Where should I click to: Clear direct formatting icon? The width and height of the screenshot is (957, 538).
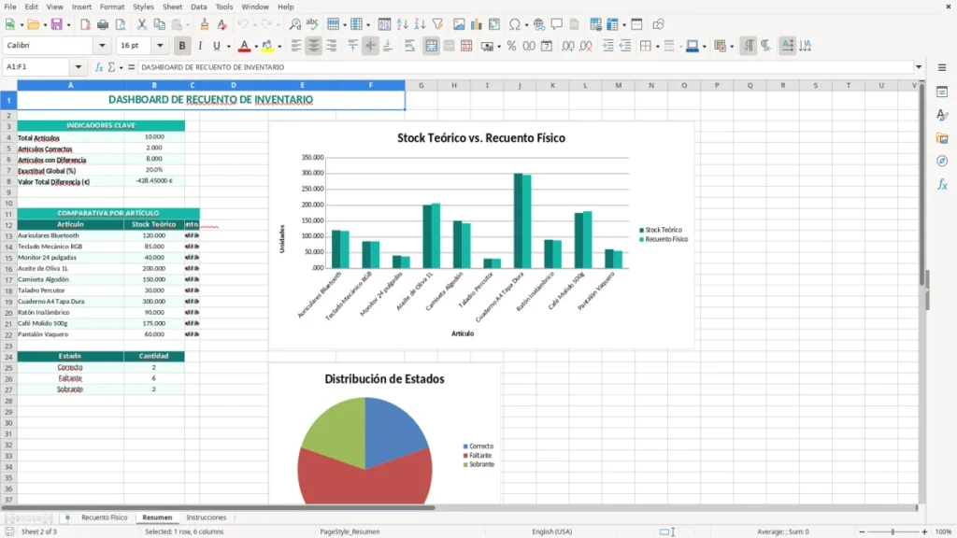[x=222, y=24]
